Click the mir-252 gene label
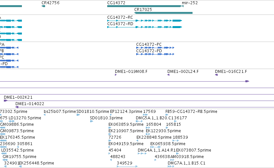274x168 pixels. (190, 3)
